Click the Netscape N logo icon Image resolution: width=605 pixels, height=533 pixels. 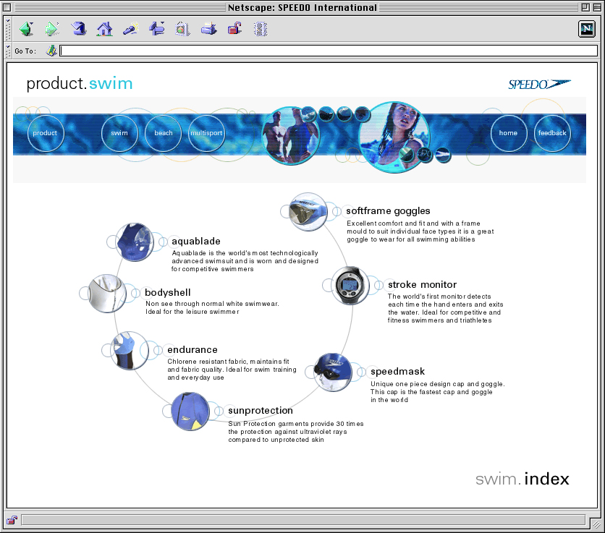click(587, 29)
